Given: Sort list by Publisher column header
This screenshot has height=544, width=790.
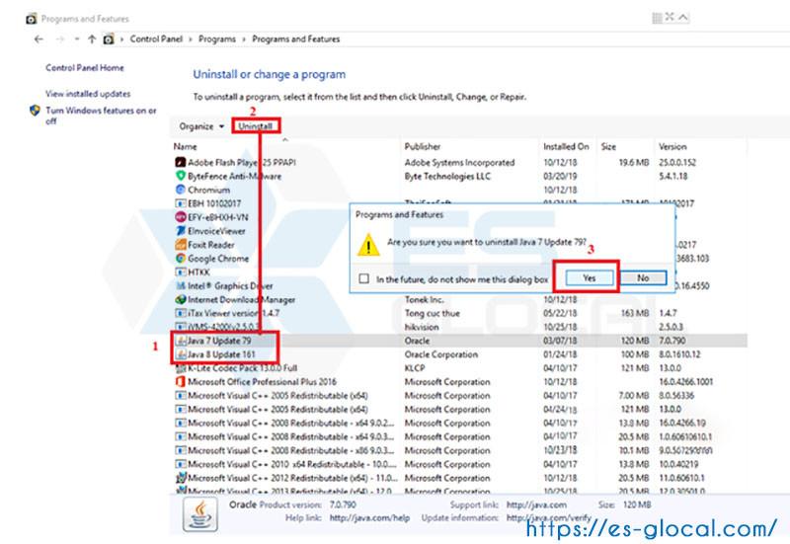Looking at the screenshot, I should coord(423,146).
